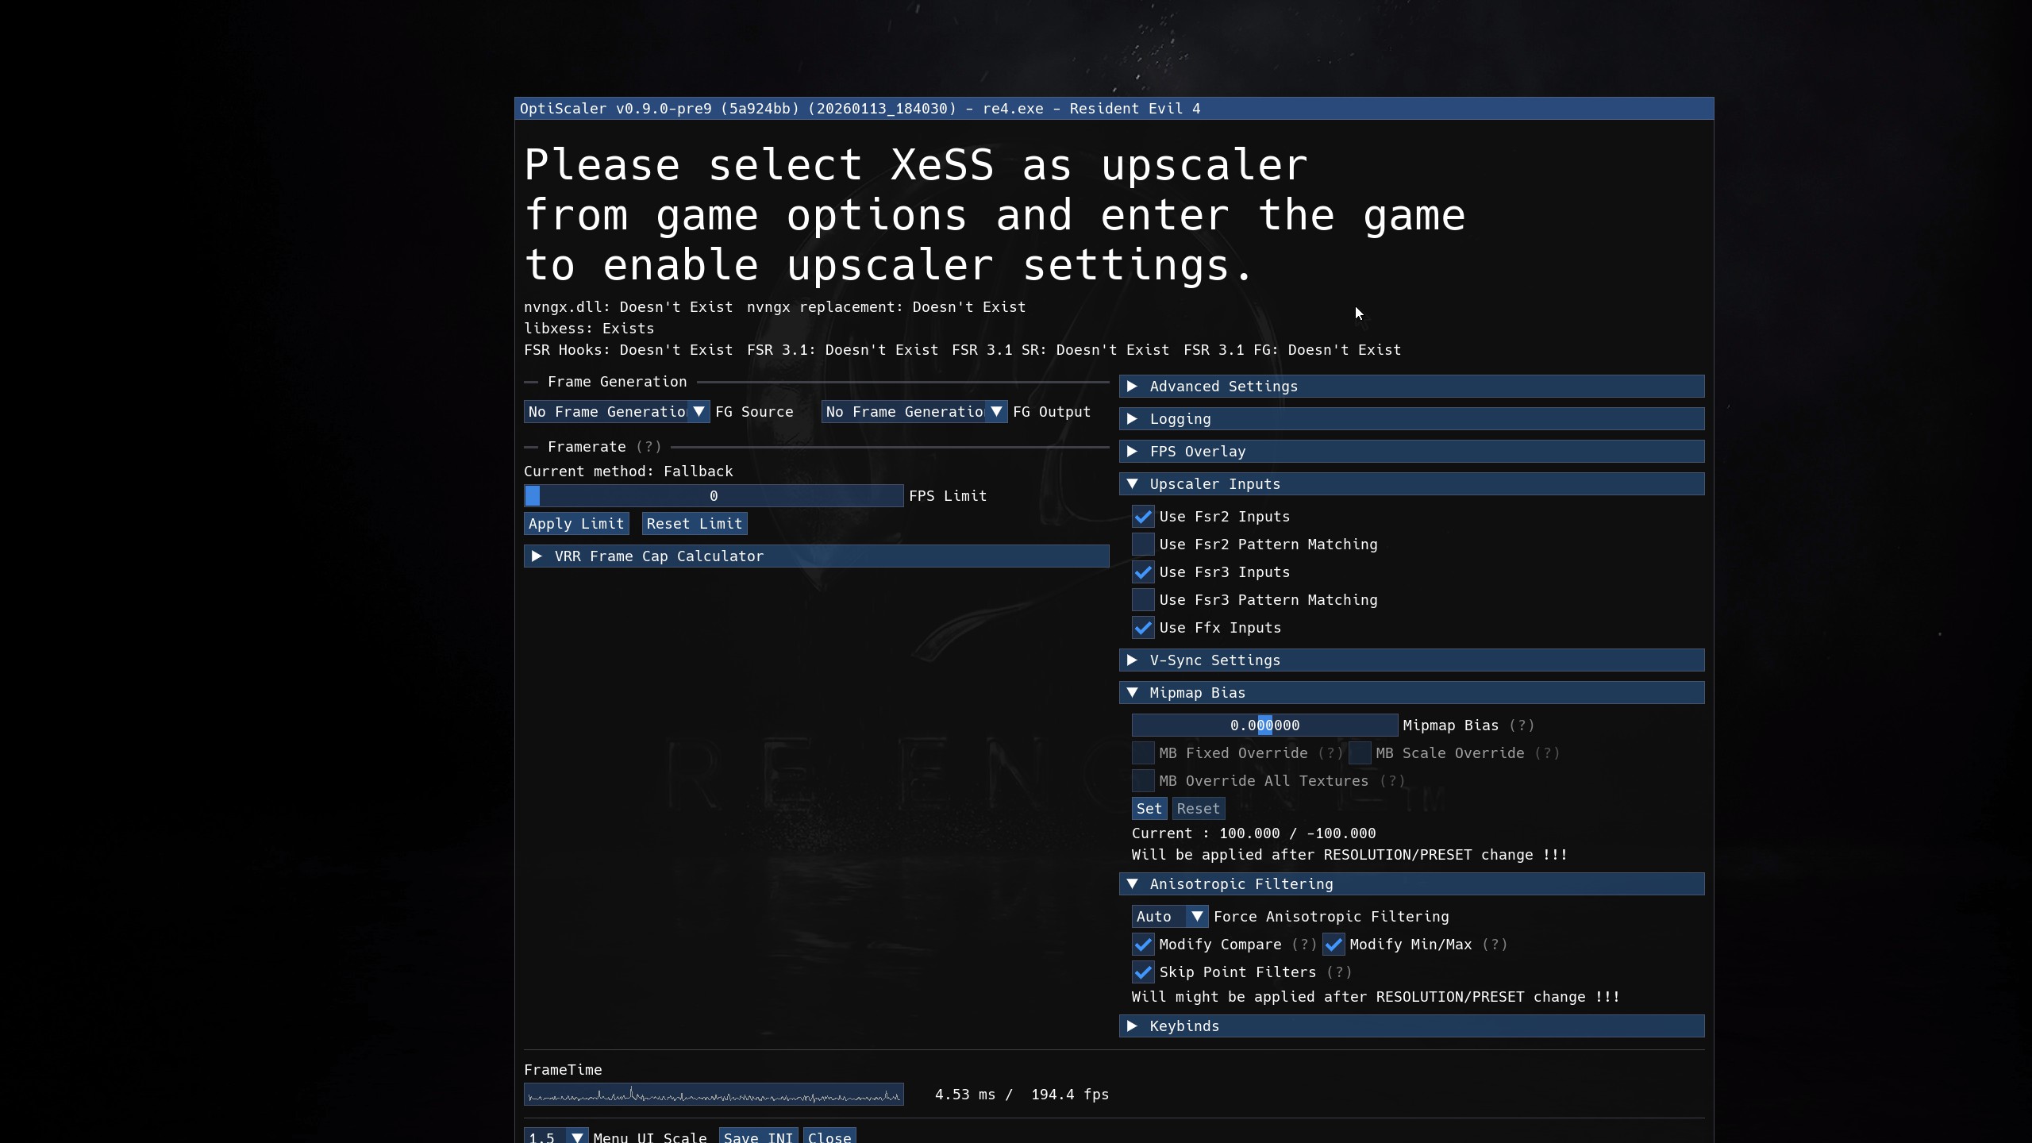Open the FG Output dropdown

(x=914, y=412)
